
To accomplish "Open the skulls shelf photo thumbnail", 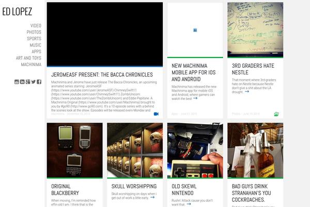I will click(135, 150).
